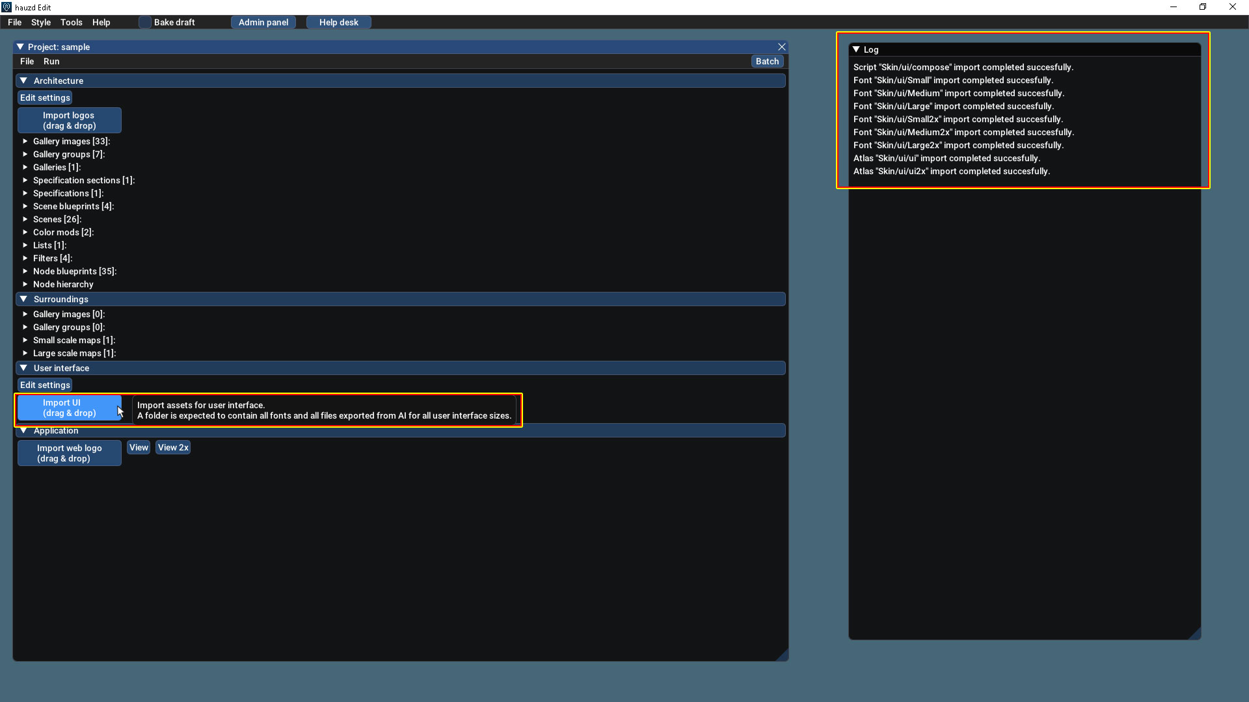This screenshot has height=702, width=1249.
Task: Click Import web logo drop area
Action: (69, 453)
